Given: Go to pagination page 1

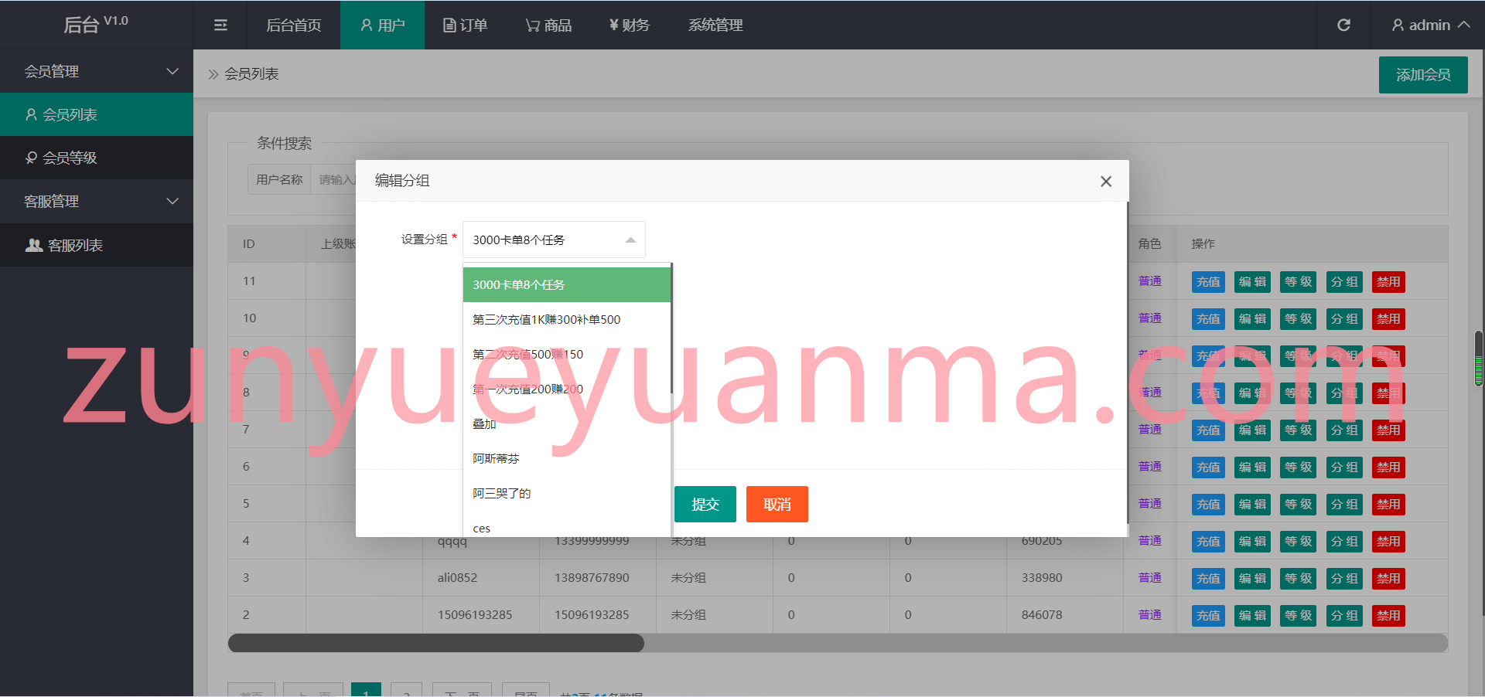Looking at the screenshot, I should (366, 690).
